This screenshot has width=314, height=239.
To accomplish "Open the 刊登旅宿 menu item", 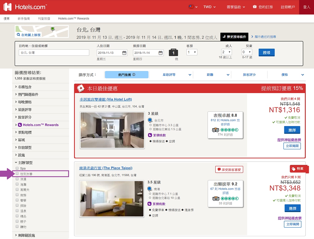I will [44, 18].
